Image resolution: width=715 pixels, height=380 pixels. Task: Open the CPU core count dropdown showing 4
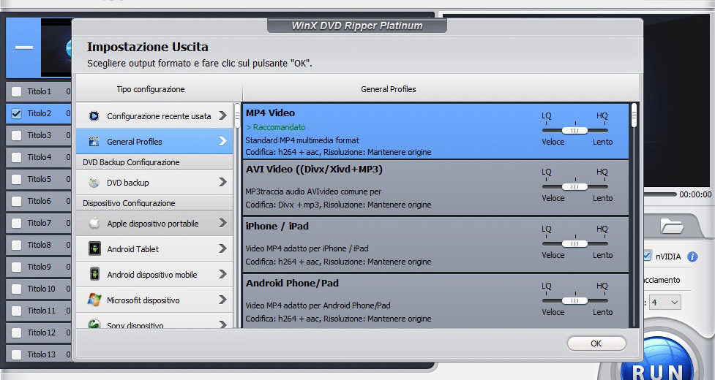[x=665, y=303]
